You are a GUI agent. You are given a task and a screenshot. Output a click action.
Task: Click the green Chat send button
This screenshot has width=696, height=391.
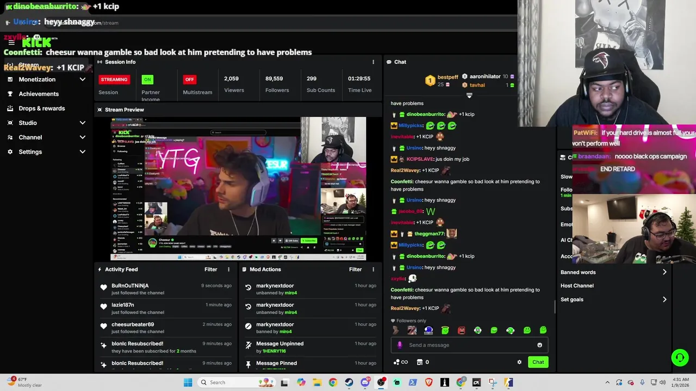[x=538, y=362]
